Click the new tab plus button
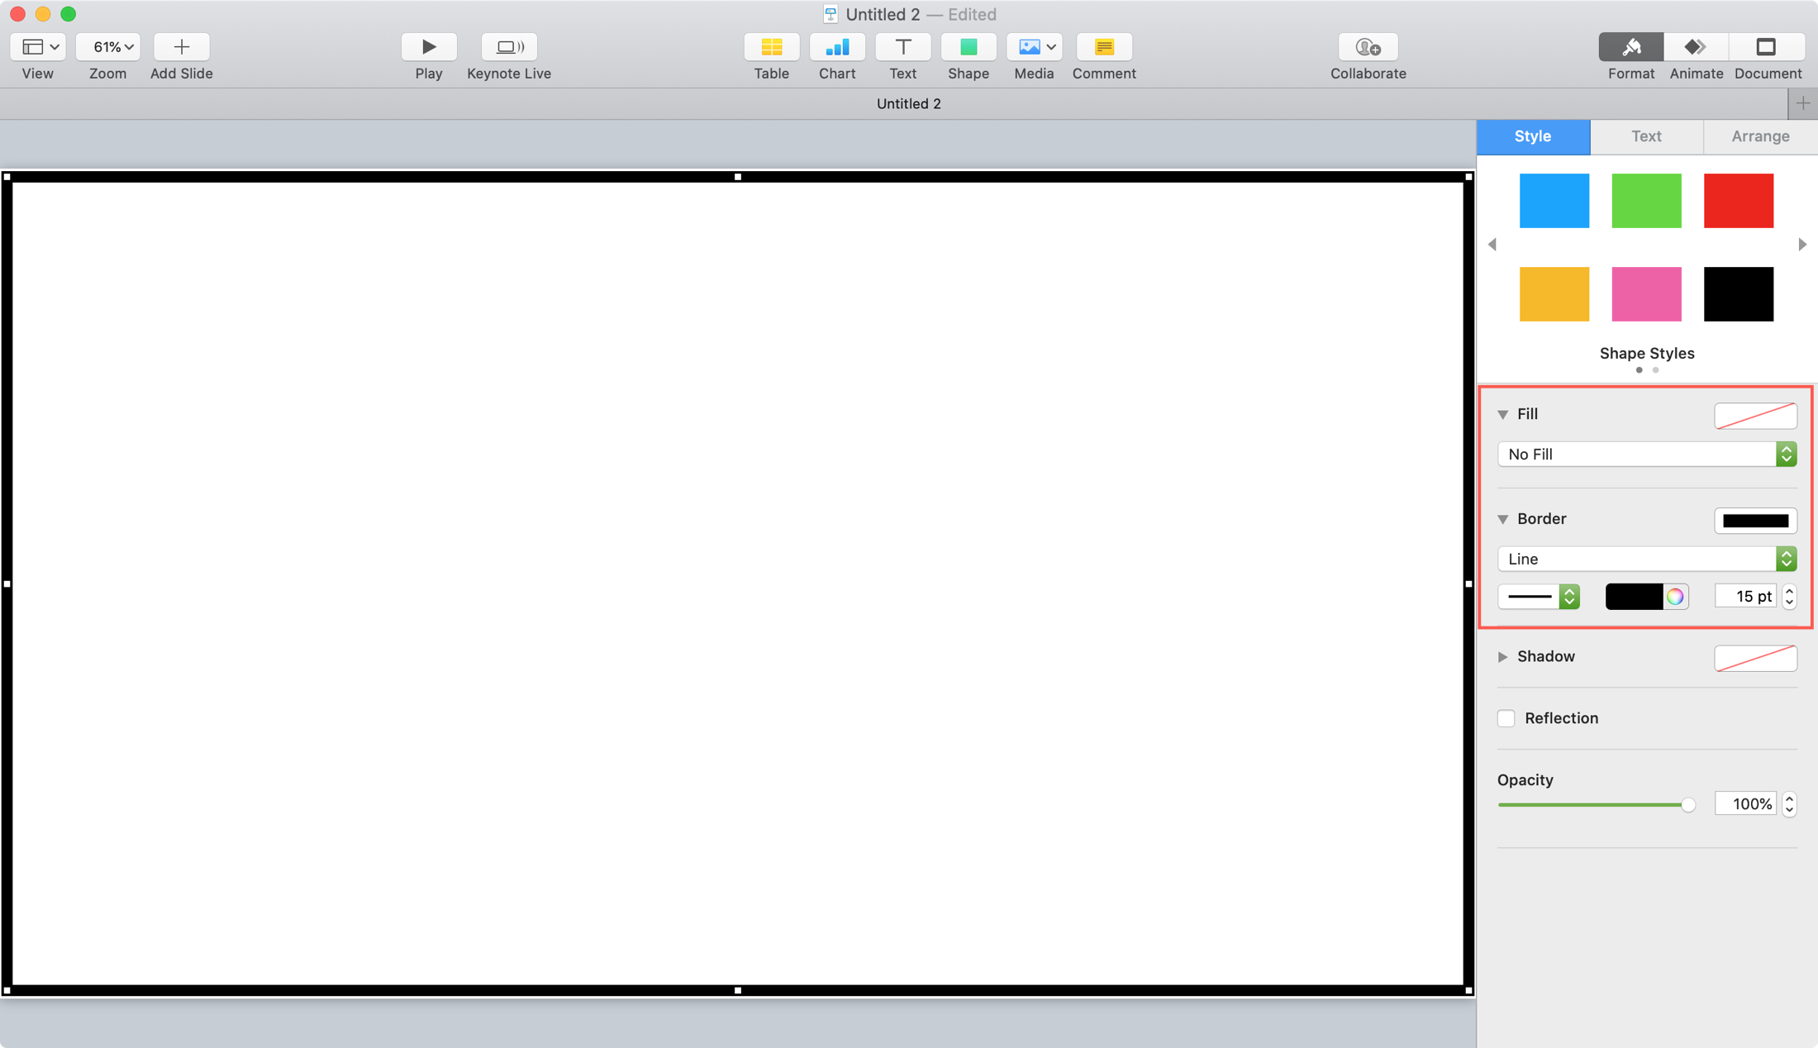 (1802, 103)
